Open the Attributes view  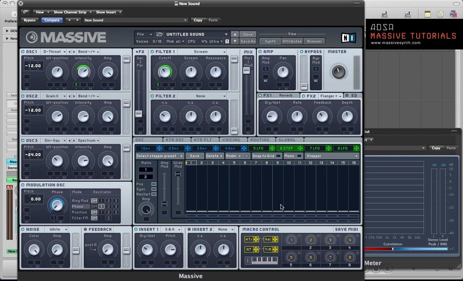click(x=292, y=41)
